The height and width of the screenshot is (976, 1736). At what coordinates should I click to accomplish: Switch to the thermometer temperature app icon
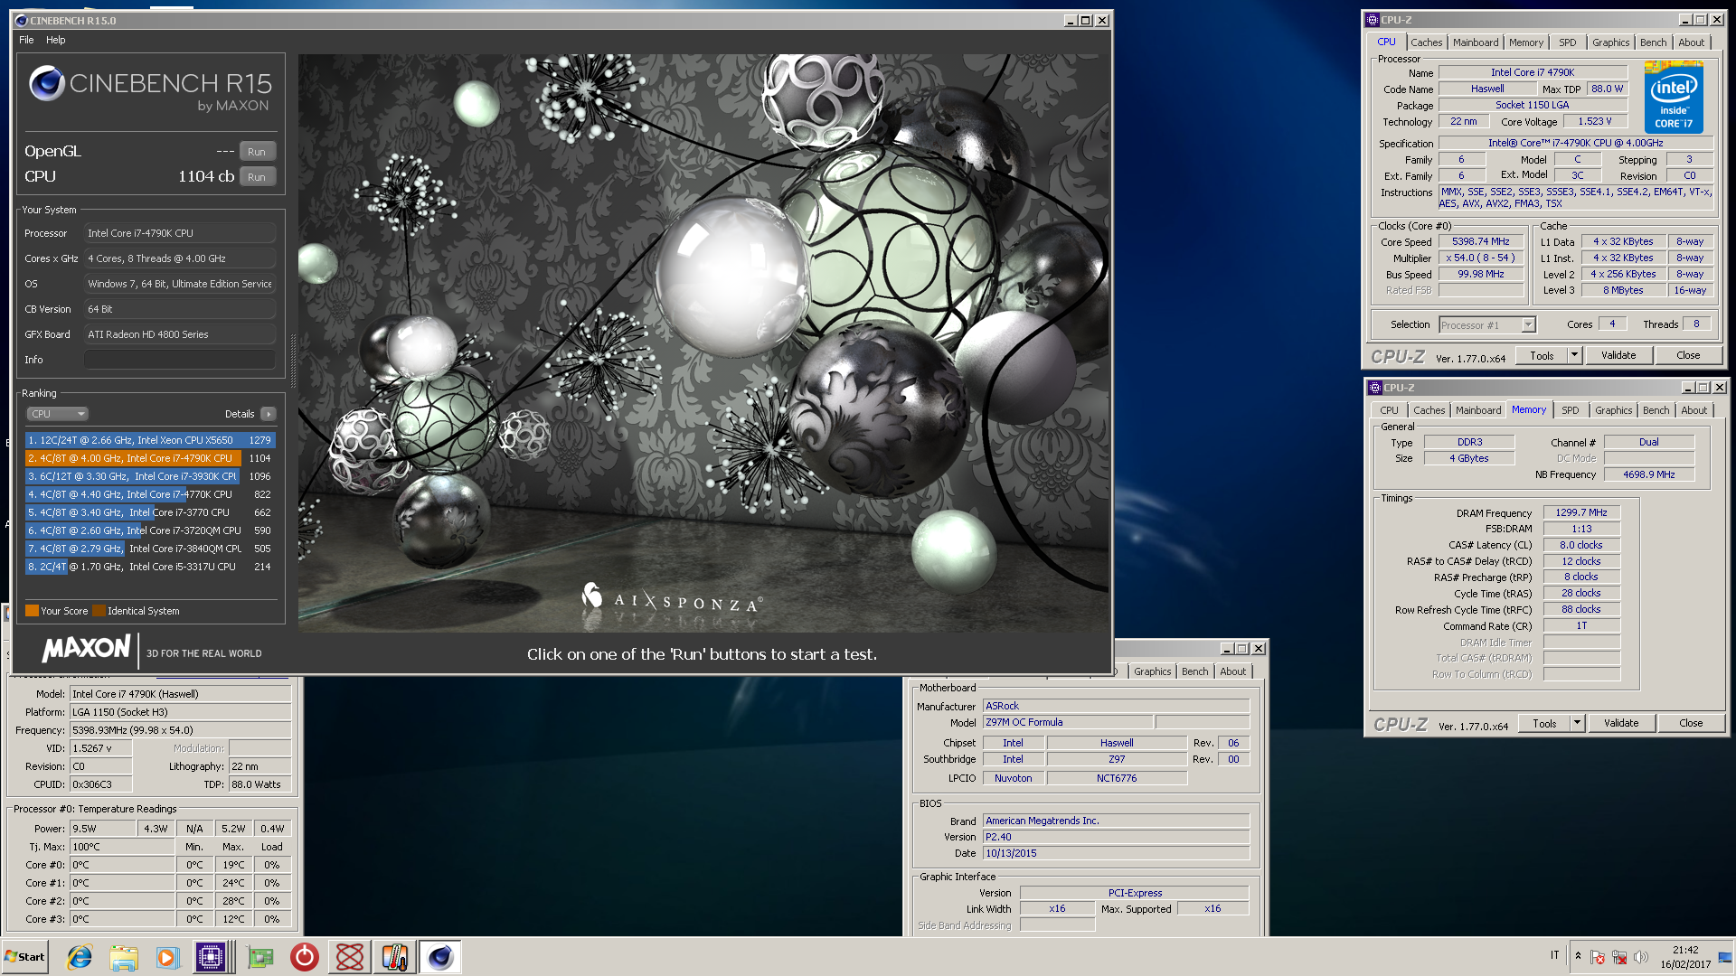point(395,957)
